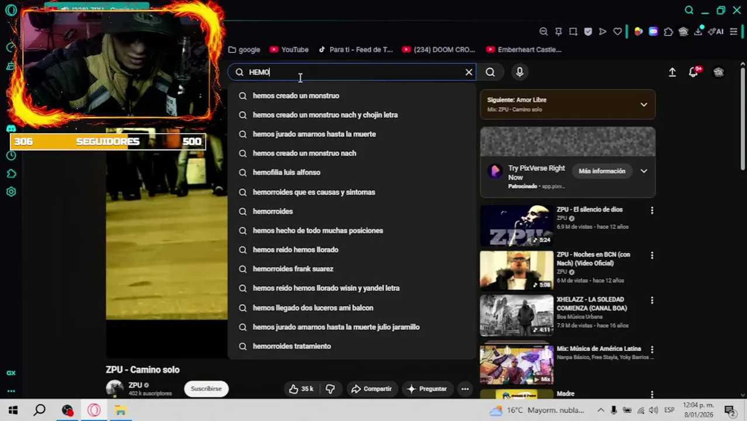Open 'Emberheart Castle...' bookmark

point(524,50)
